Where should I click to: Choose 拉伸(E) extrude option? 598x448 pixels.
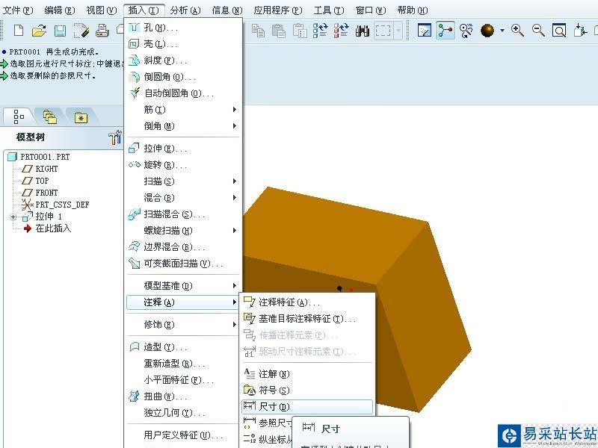coord(183,148)
